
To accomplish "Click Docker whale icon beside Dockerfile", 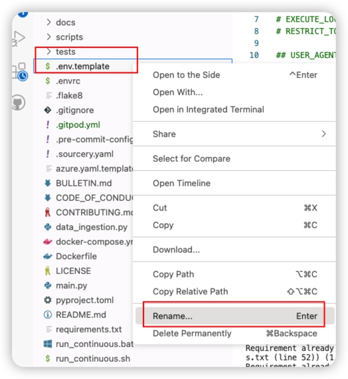I will 48,256.
